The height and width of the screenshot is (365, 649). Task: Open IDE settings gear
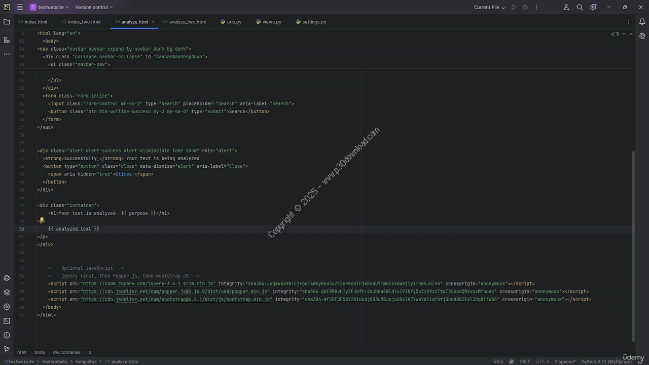(x=593, y=7)
